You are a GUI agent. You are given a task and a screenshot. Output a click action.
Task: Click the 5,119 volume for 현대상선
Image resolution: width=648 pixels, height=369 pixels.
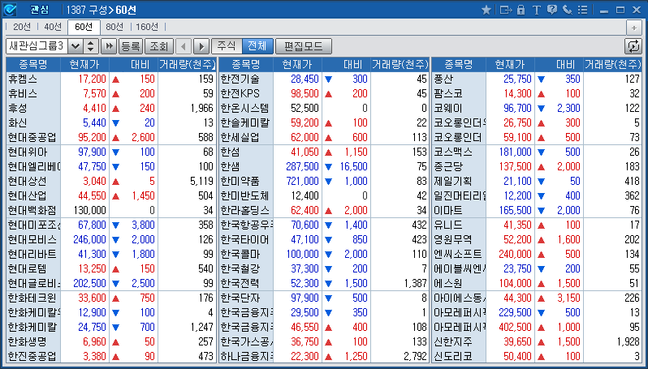(200, 181)
